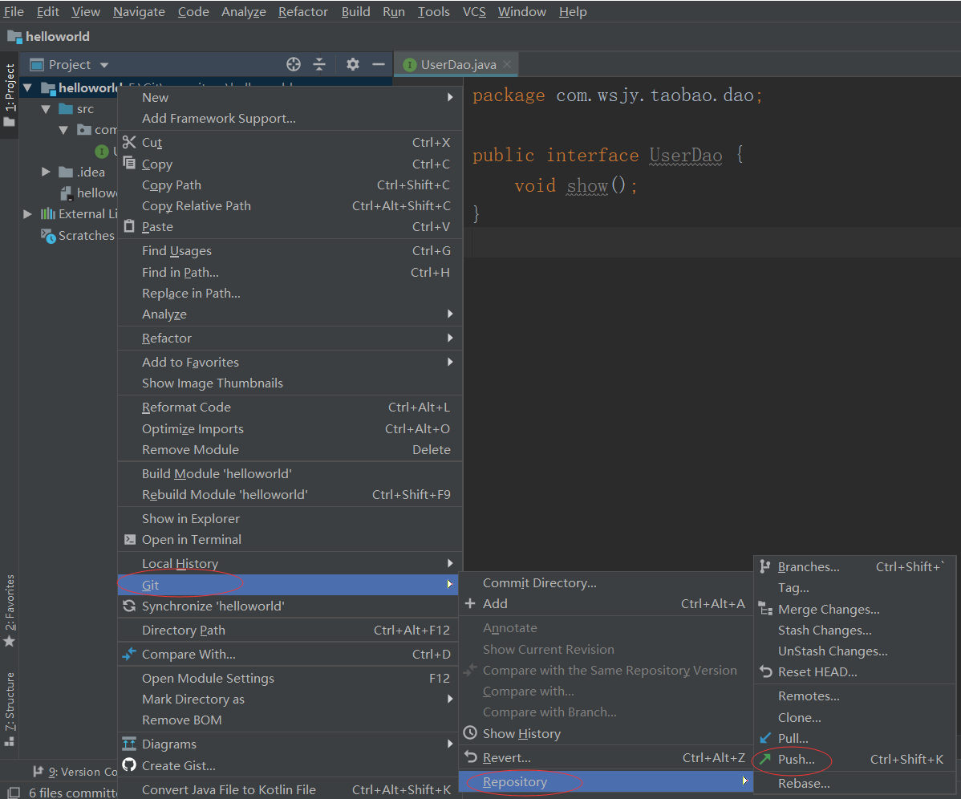Open the 2: Favorites side tool tab

click(x=9, y=610)
